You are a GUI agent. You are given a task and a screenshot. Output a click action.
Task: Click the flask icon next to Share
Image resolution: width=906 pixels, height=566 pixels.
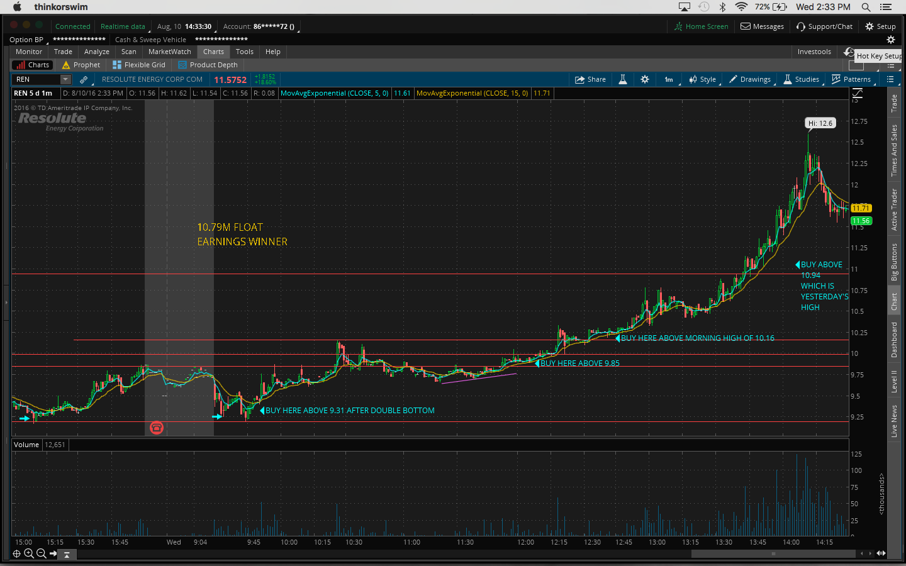point(622,79)
